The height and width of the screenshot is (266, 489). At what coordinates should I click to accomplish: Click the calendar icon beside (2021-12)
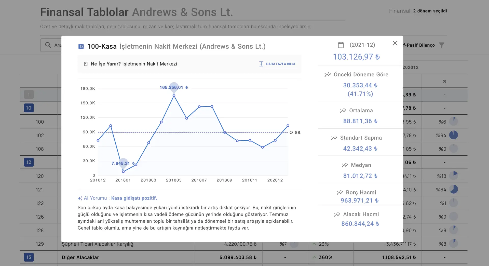pyautogui.click(x=341, y=45)
